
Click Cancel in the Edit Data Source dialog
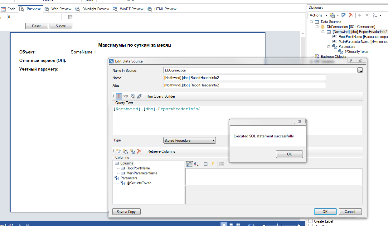[x=350, y=212]
